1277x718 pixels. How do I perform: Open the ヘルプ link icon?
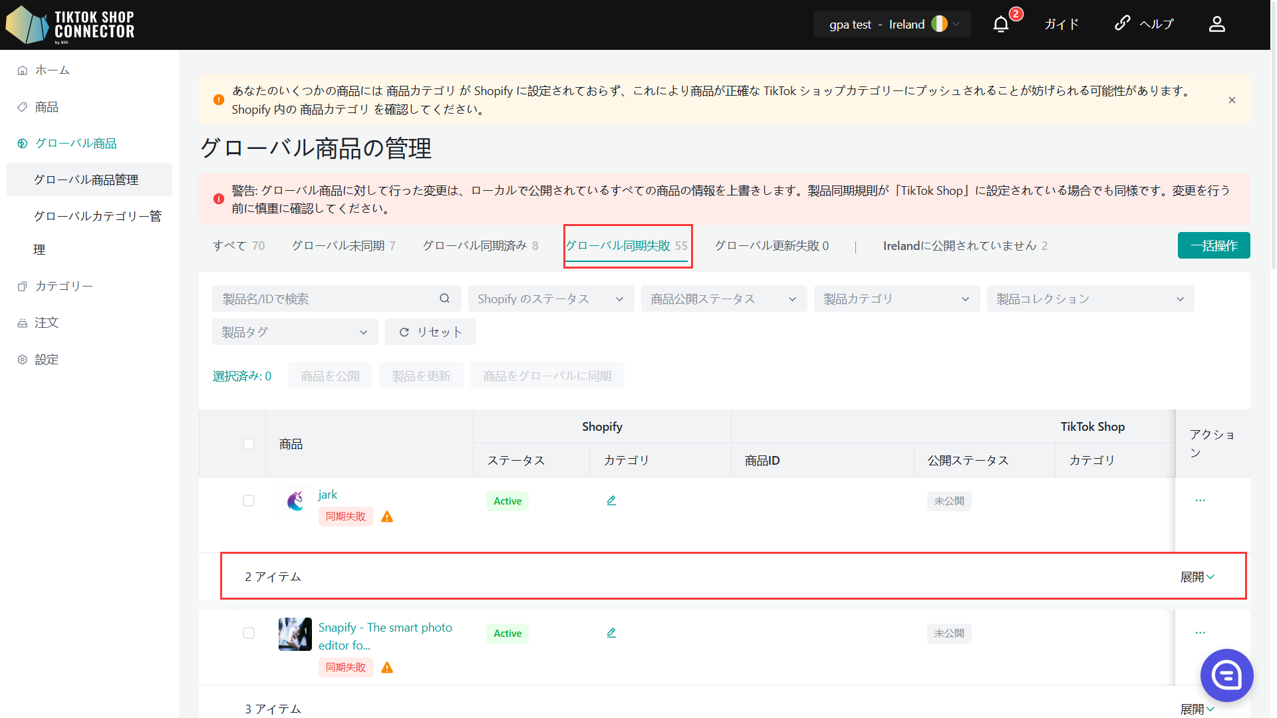click(1122, 23)
